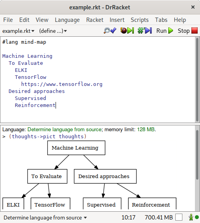Open Determine language from source dropdown
Screen dimensions: 200x223
click(x=45, y=218)
